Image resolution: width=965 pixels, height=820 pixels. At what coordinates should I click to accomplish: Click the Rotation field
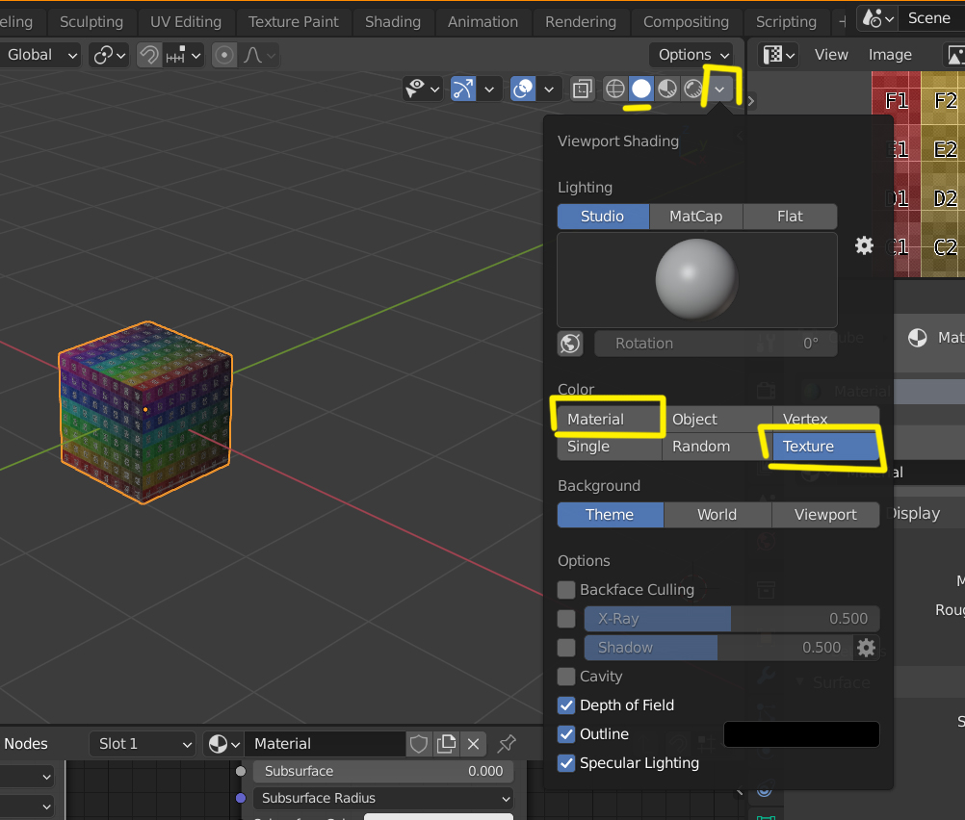click(x=717, y=344)
